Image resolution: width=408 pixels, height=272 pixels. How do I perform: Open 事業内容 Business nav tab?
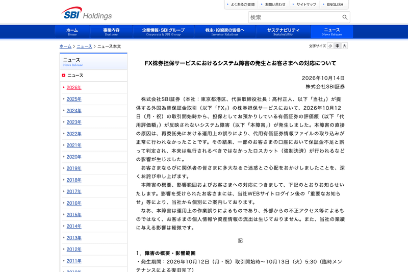tap(111, 32)
